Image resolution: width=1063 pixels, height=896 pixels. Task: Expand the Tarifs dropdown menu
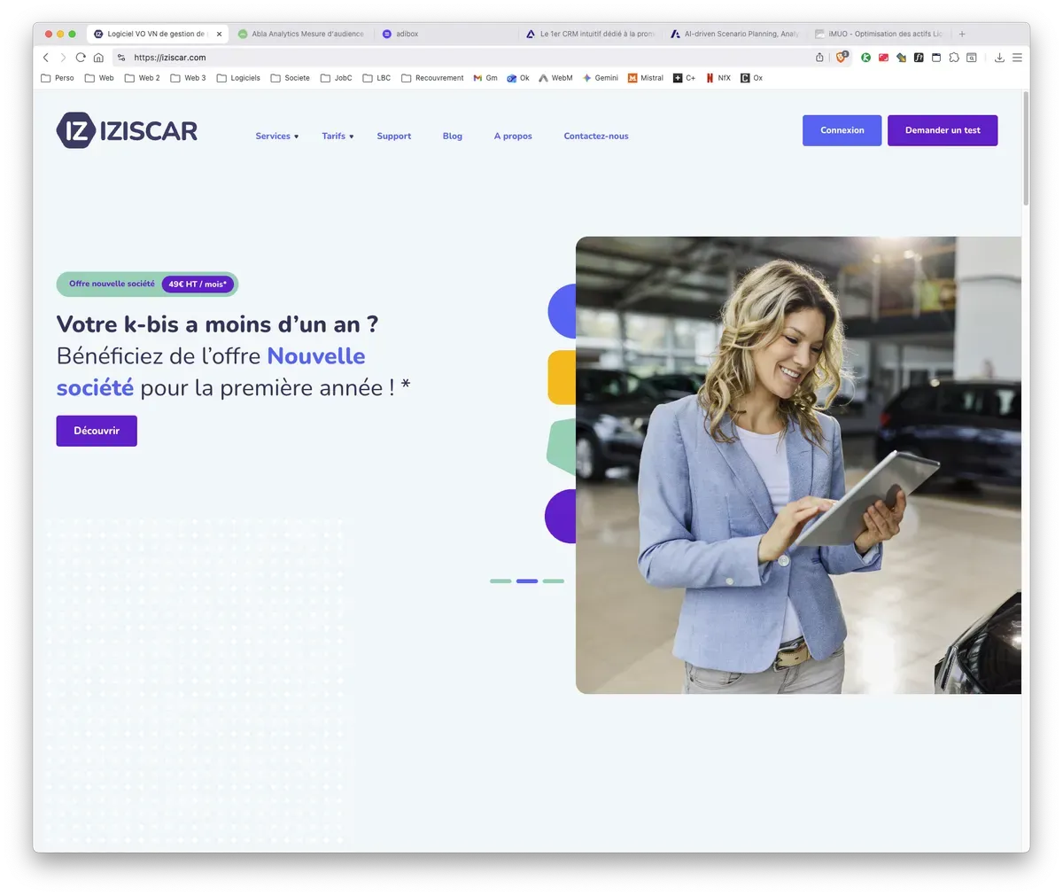(x=338, y=136)
